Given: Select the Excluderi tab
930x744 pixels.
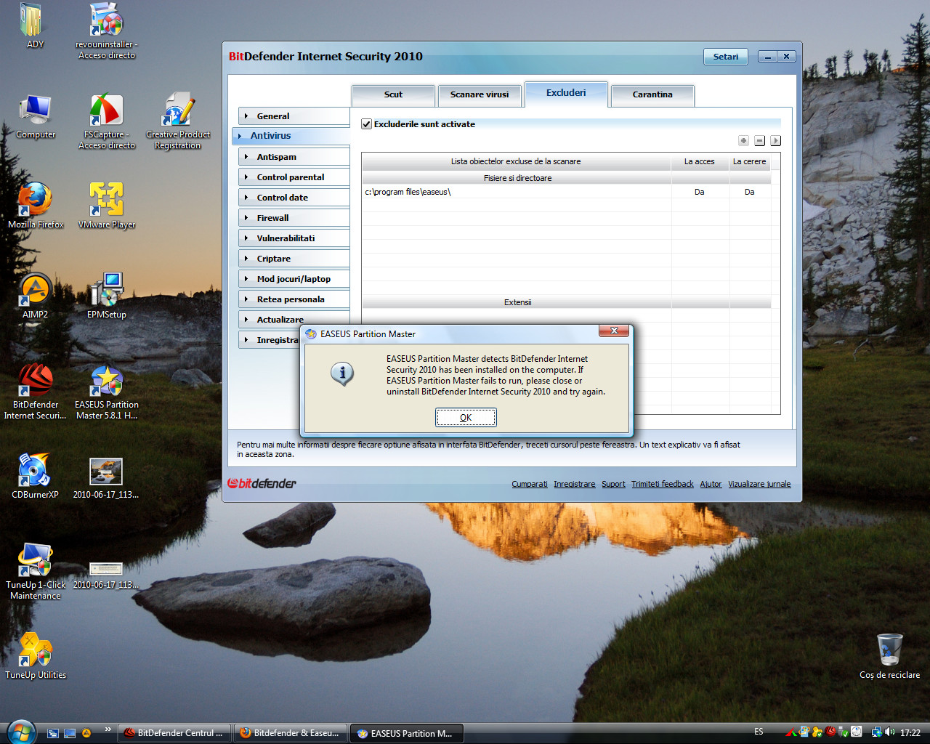Looking at the screenshot, I should click(x=566, y=94).
